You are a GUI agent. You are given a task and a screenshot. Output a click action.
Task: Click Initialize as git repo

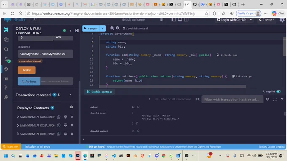coord(38,147)
